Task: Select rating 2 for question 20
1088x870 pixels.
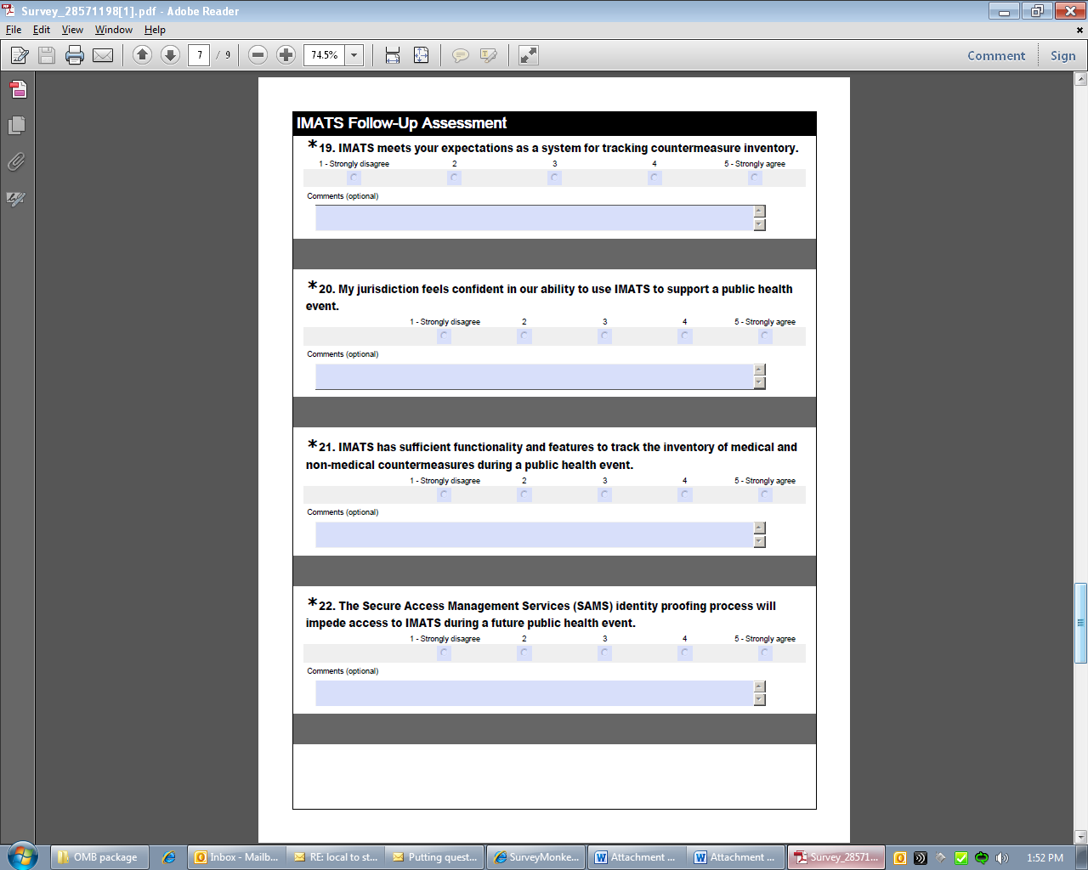Action: tap(524, 336)
